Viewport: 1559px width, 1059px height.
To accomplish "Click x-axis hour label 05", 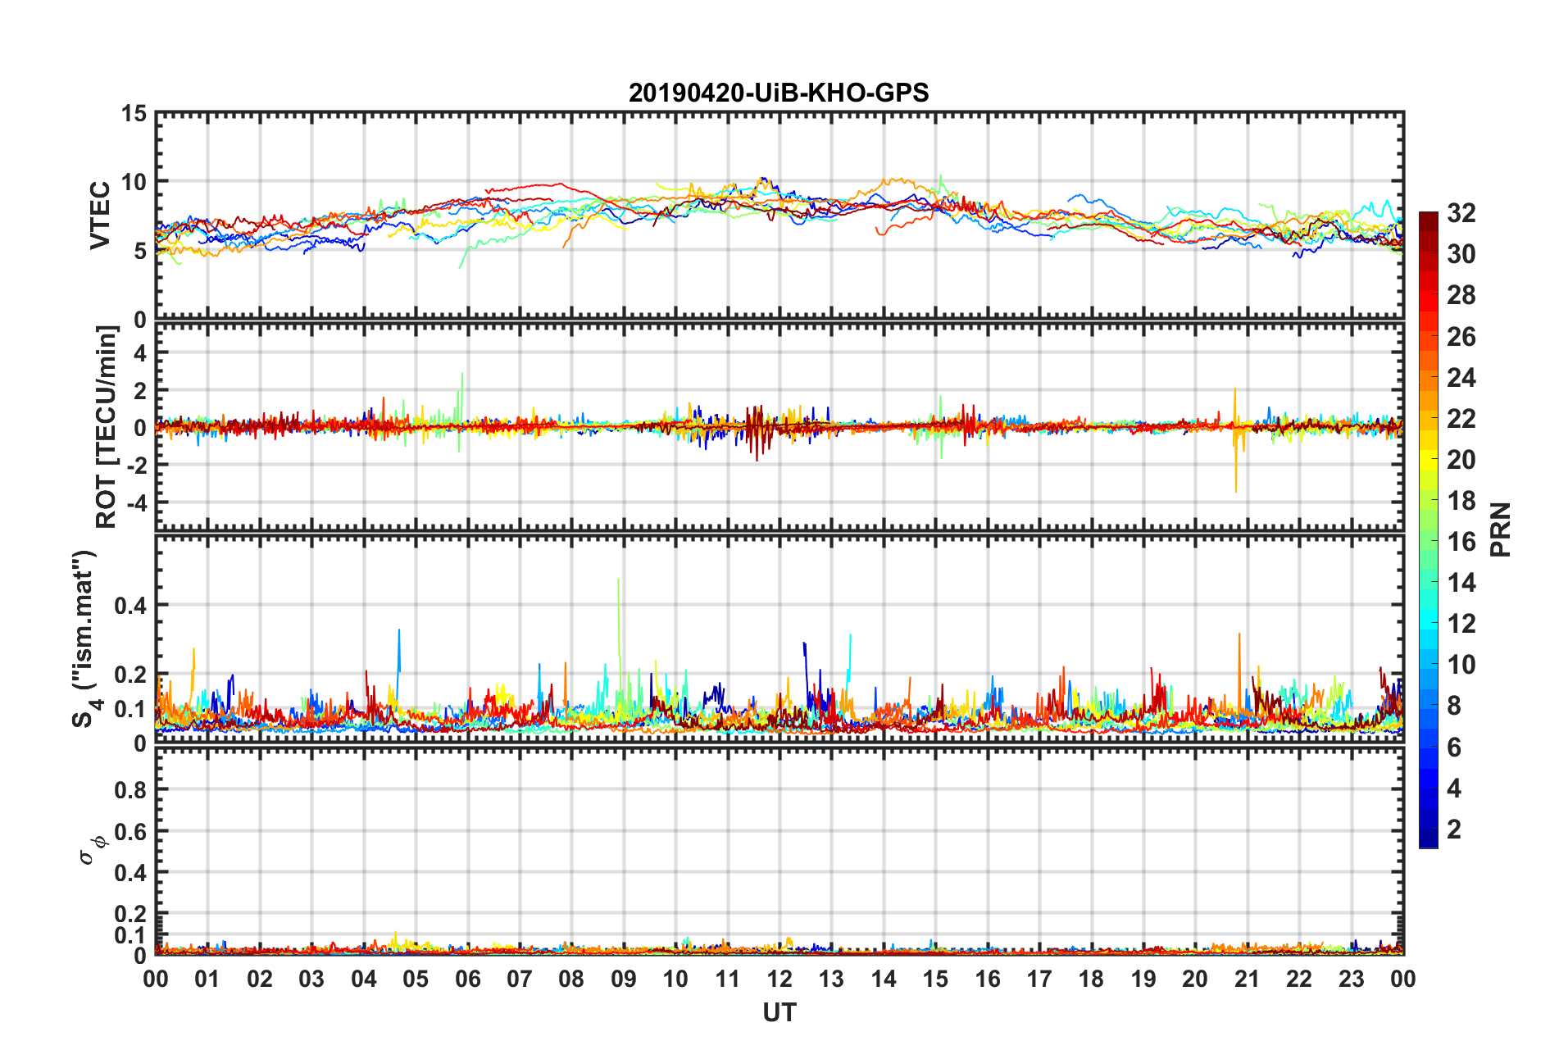I will tap(416, 979).
